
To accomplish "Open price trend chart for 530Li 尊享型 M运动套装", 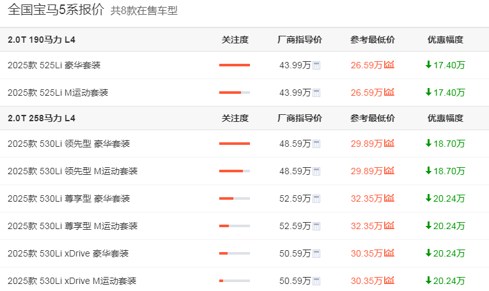I will [389, 226].
